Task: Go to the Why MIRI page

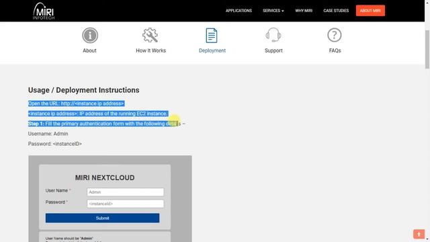Action: click(x=304, y=11)
